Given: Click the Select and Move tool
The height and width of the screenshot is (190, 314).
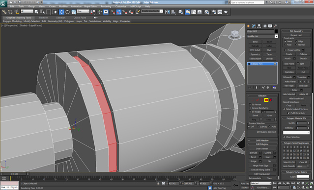Looking at the screenshot, I should (x=62, y=12).
